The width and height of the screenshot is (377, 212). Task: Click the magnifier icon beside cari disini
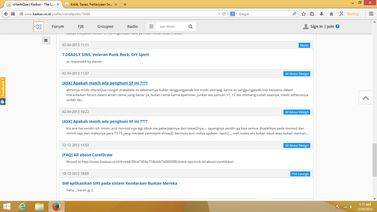(191, 27)
